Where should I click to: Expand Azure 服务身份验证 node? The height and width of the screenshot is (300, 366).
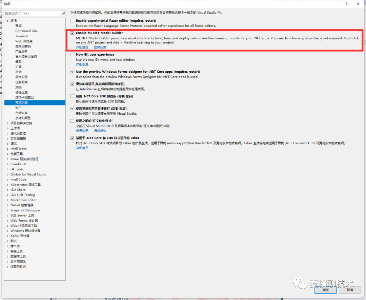point(7,159)
